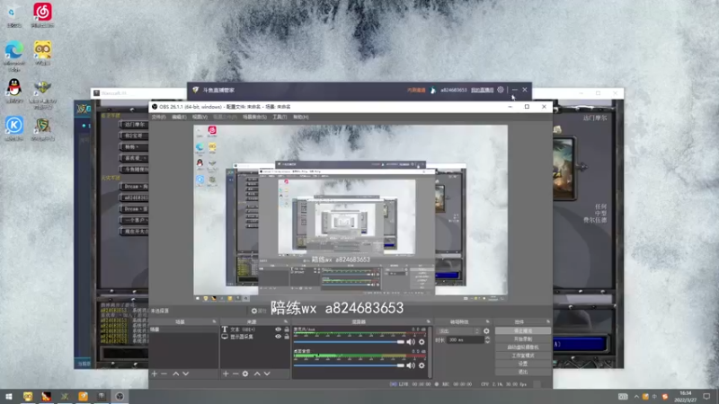Click the Stop Streaming button in Controls
The image size is (719, 404).
point(523,330)
